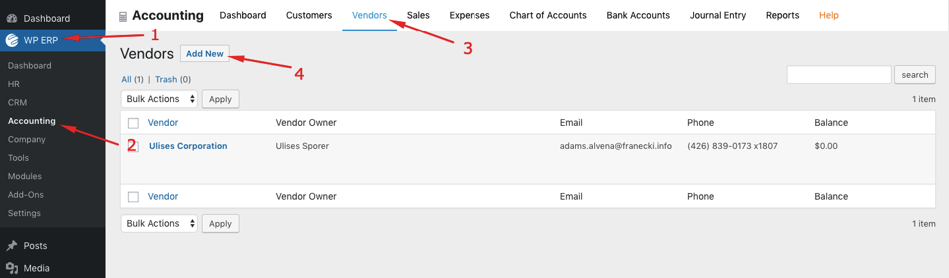Click the Posts pin icon

12,246
